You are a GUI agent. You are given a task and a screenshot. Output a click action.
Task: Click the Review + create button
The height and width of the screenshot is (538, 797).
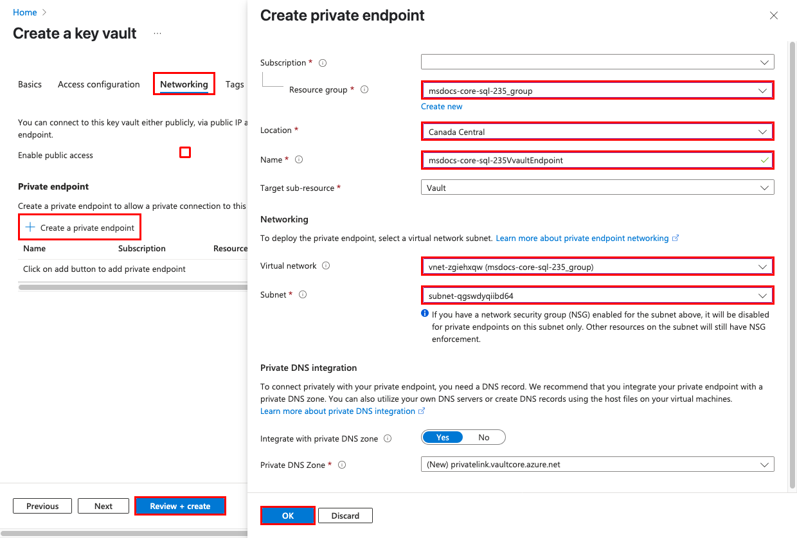pos(180,506)
